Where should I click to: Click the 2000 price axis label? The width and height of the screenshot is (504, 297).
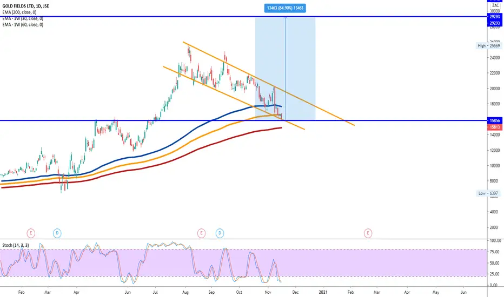[x=494, y=227]
